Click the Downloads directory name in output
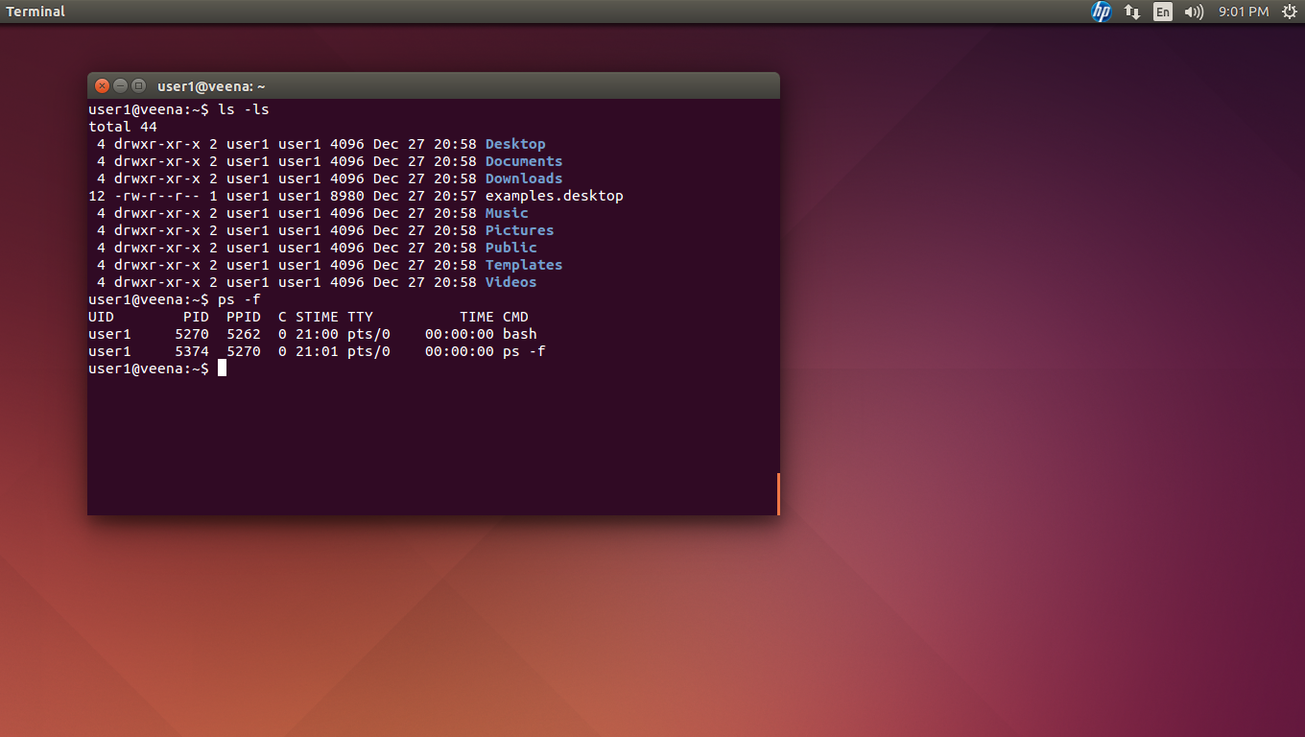 pos(524,178)
